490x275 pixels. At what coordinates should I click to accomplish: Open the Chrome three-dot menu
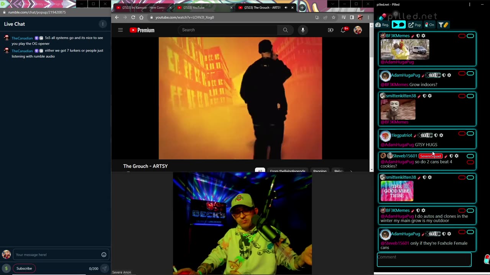pyautogui.click(x=368, y=17)
